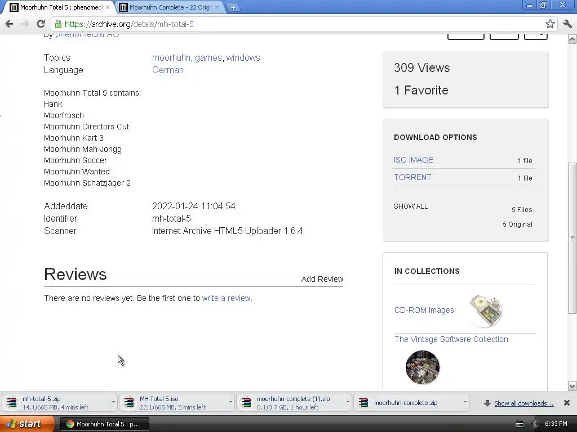Click Show all downloads link

(523, 403)
